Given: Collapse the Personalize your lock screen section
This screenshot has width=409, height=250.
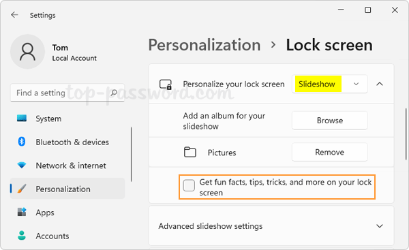Looking at the screenshot, I should [380, 84].
